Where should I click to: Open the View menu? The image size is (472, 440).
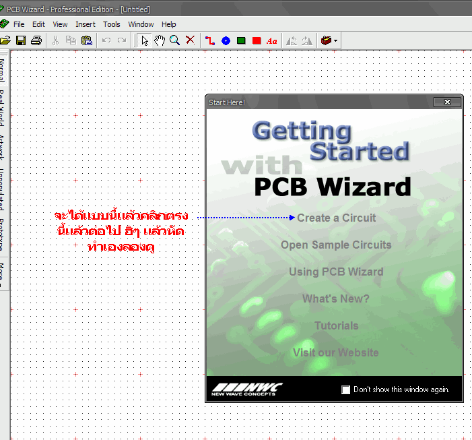tap(60, 24)
